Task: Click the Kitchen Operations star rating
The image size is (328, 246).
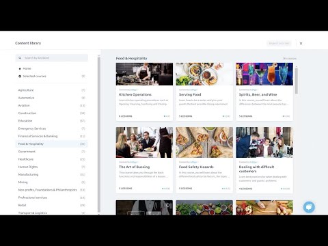Action: [167, 116]
